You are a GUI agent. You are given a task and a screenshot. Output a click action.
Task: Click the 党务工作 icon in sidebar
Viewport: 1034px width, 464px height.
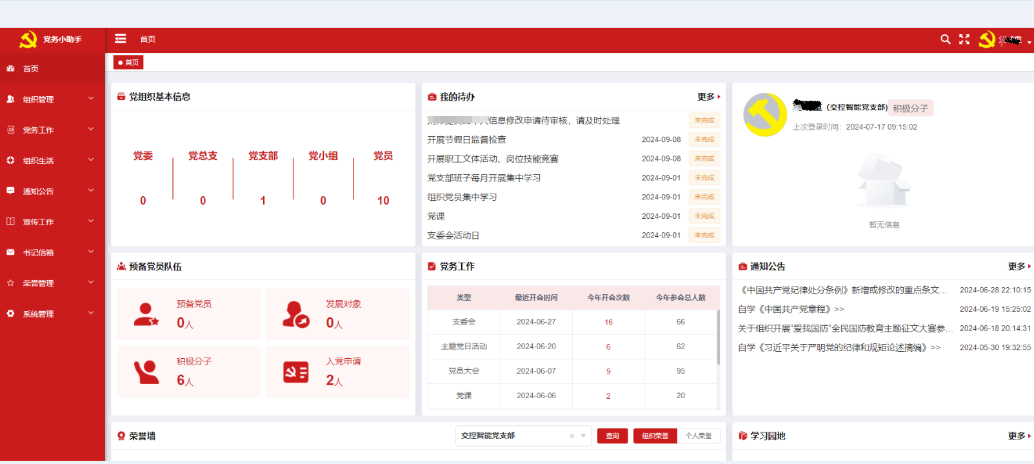click(10, 130)
